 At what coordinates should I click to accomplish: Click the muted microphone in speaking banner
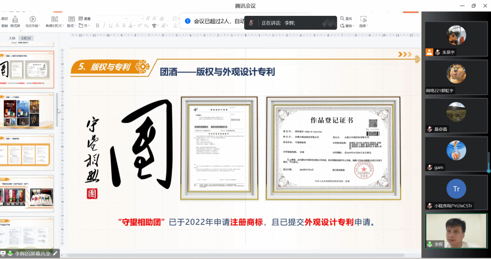tap(251, 23)
